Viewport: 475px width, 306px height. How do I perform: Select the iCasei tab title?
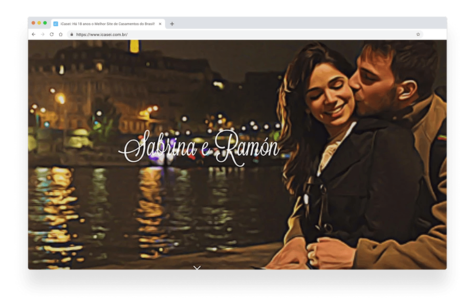point(107,24)
